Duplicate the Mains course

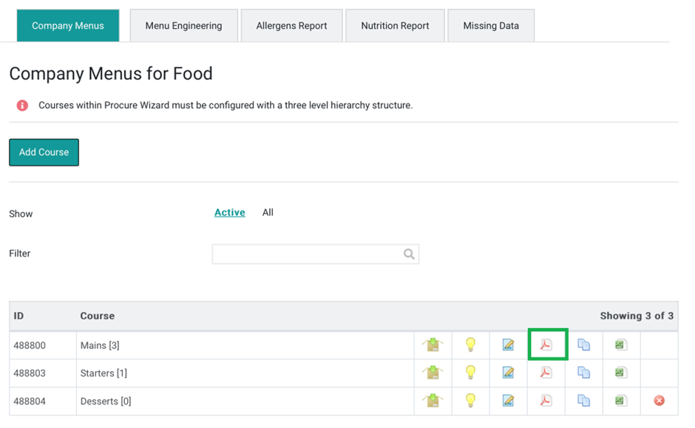point(583,345)
